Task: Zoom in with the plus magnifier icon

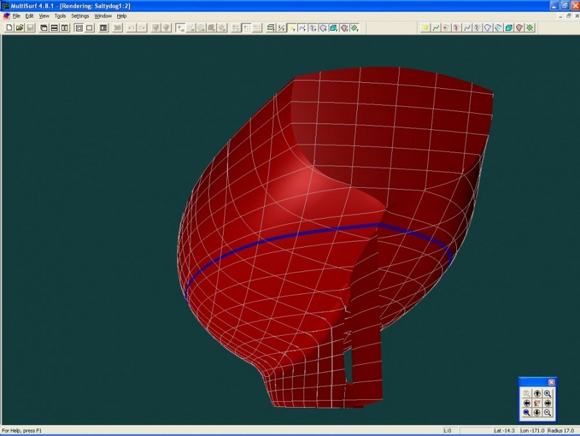Action: tap(547, 393)
